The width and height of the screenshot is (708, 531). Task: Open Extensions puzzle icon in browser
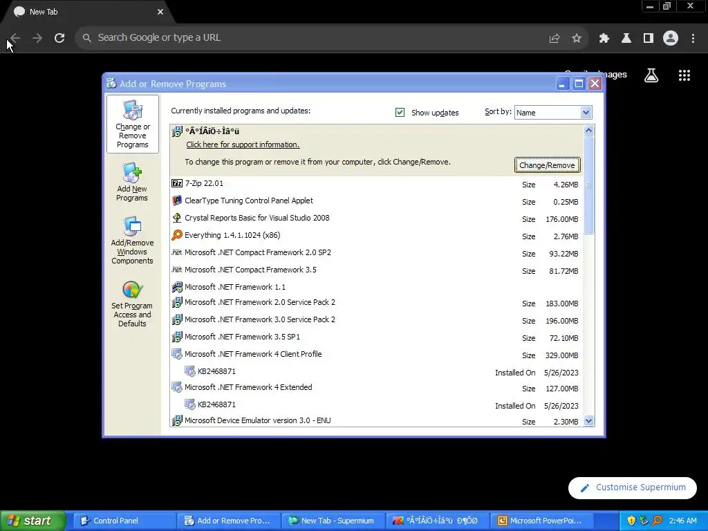point(604,39)
